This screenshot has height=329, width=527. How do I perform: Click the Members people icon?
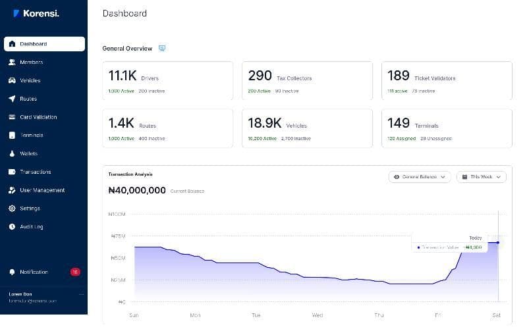pos(12,62)
